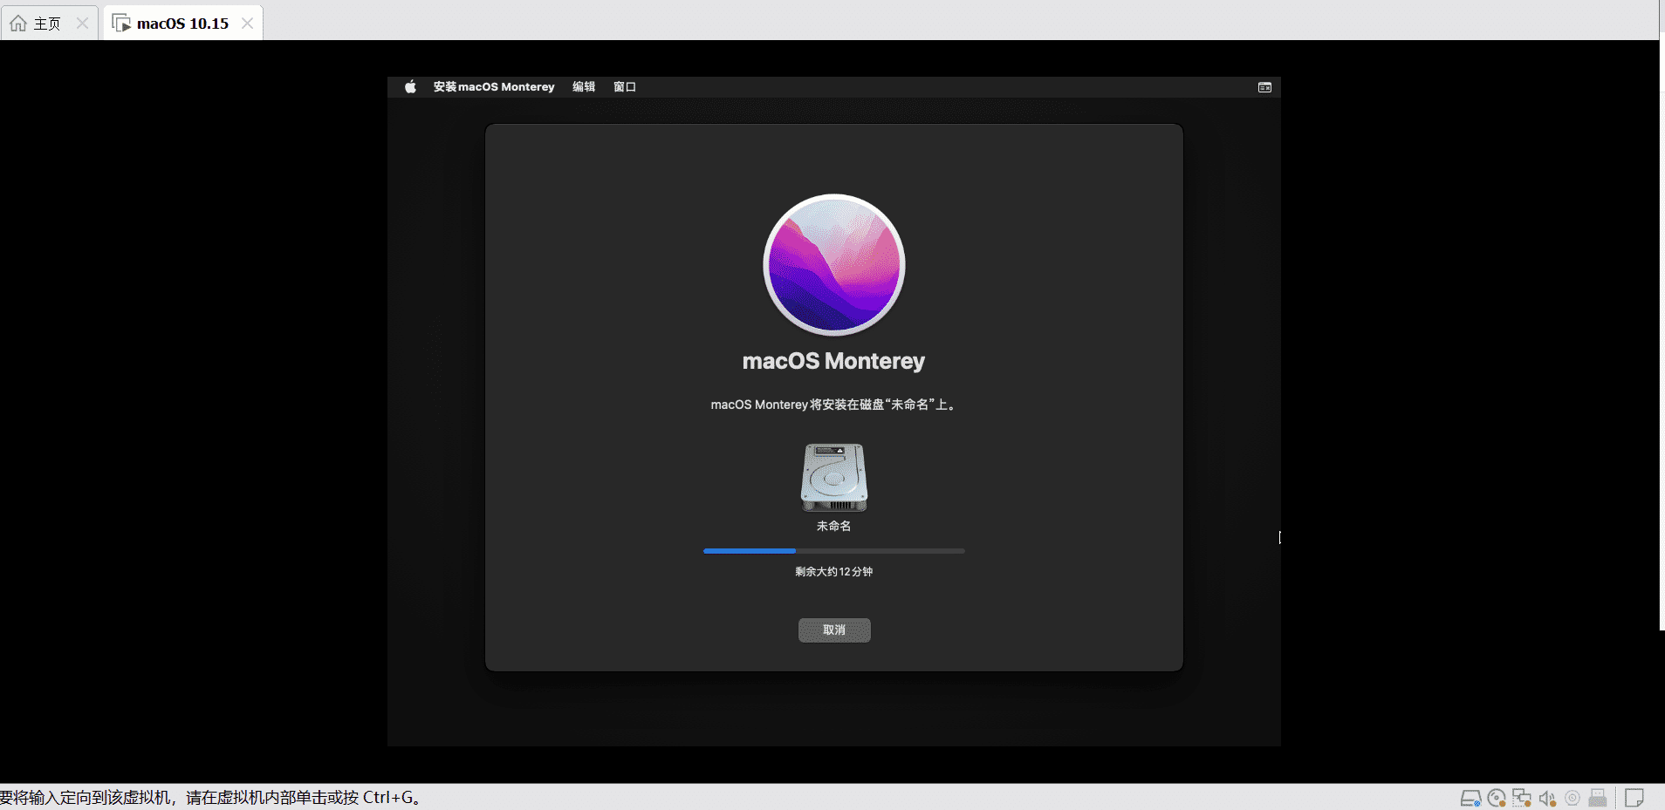Open the 窗口 menu

pos(625,87)
